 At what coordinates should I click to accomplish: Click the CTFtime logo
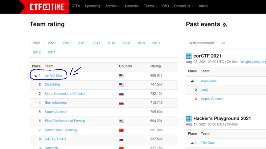(44, 6)
